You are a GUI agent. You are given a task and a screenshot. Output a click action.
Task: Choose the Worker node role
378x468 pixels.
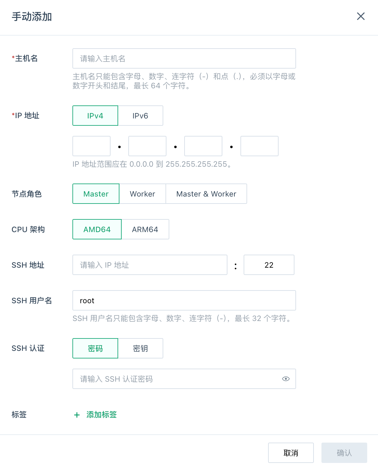pos(142,194)
